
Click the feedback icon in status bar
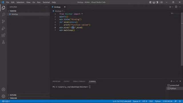(176, 101)
